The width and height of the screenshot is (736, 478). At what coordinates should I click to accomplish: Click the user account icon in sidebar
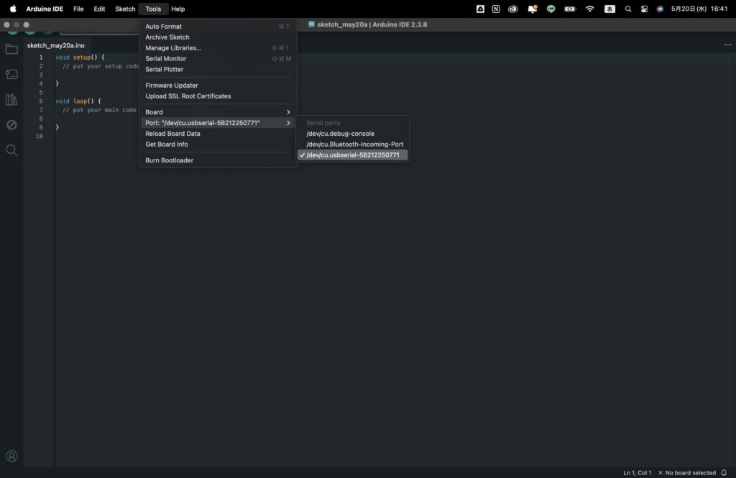pyautogui.click(x=11, y=456)
